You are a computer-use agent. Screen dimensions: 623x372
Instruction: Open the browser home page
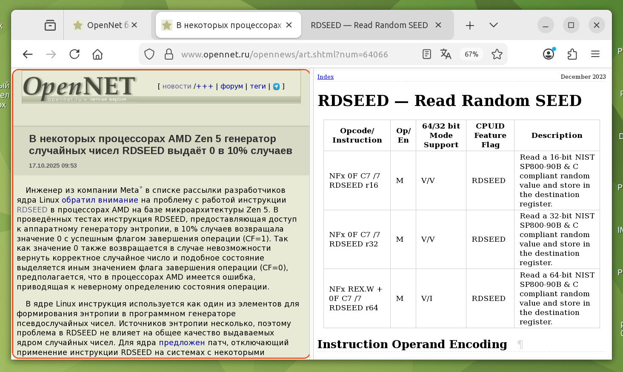point(97,54)
